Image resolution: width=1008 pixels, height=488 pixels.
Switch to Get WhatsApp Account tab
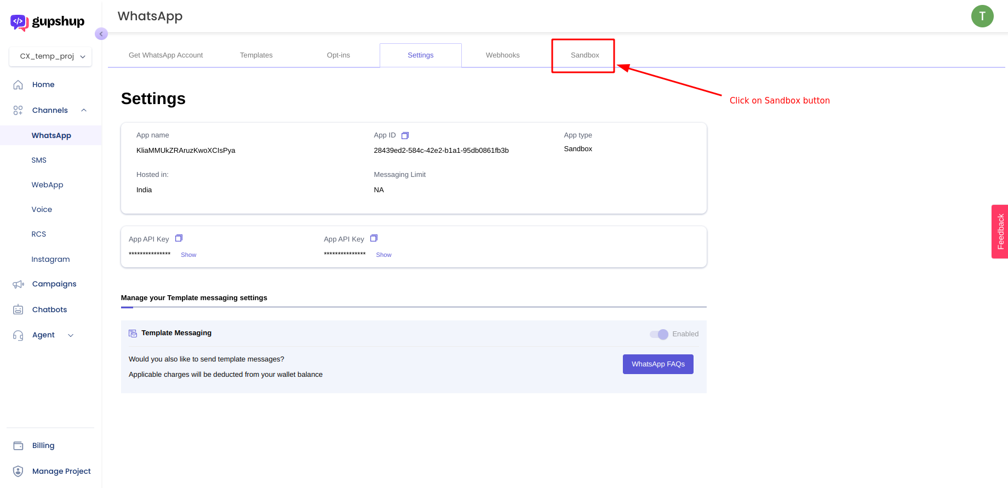coord(165,55)
